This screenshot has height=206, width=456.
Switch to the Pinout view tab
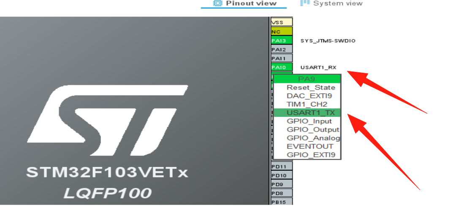244,3
